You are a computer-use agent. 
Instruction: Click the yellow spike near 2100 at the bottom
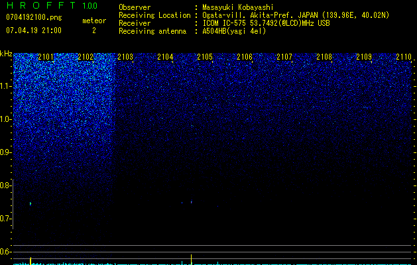(30, 261)
